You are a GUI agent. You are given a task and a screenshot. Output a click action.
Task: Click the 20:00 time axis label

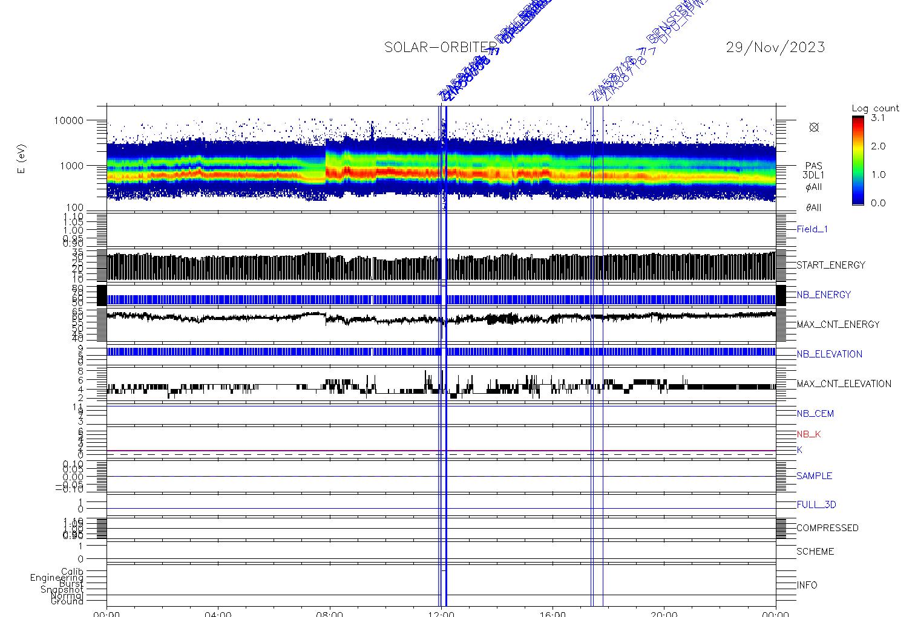pyautogui.click(x=664, y=613)
